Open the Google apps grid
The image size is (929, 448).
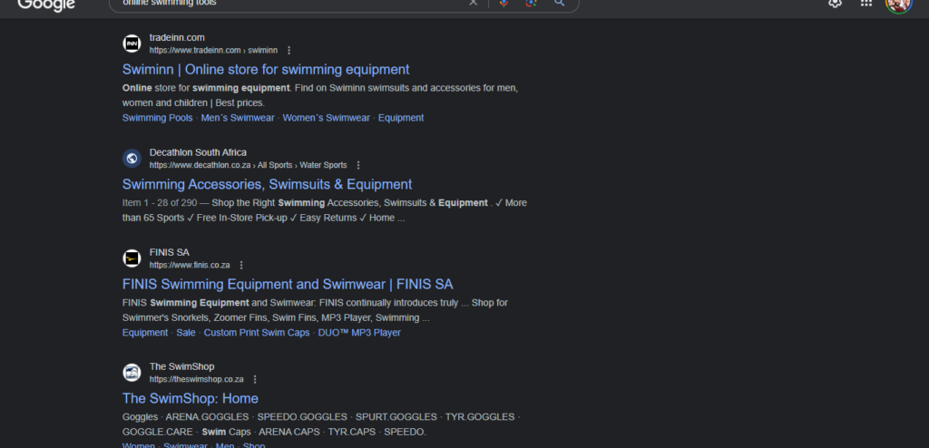tap(865, 3)
